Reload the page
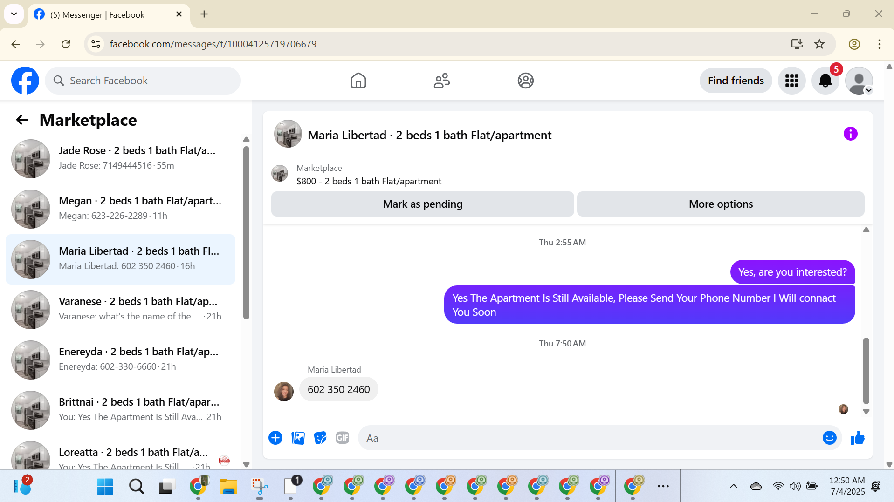This screenshot has width=894, height=502. click(x=66, y=44)
